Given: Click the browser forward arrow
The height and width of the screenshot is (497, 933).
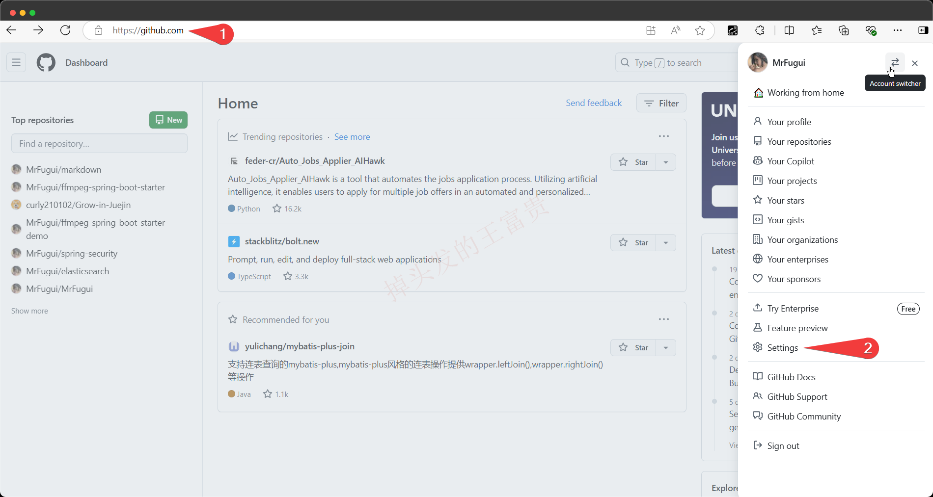Looking at the screenshot, I should (38, 30).
